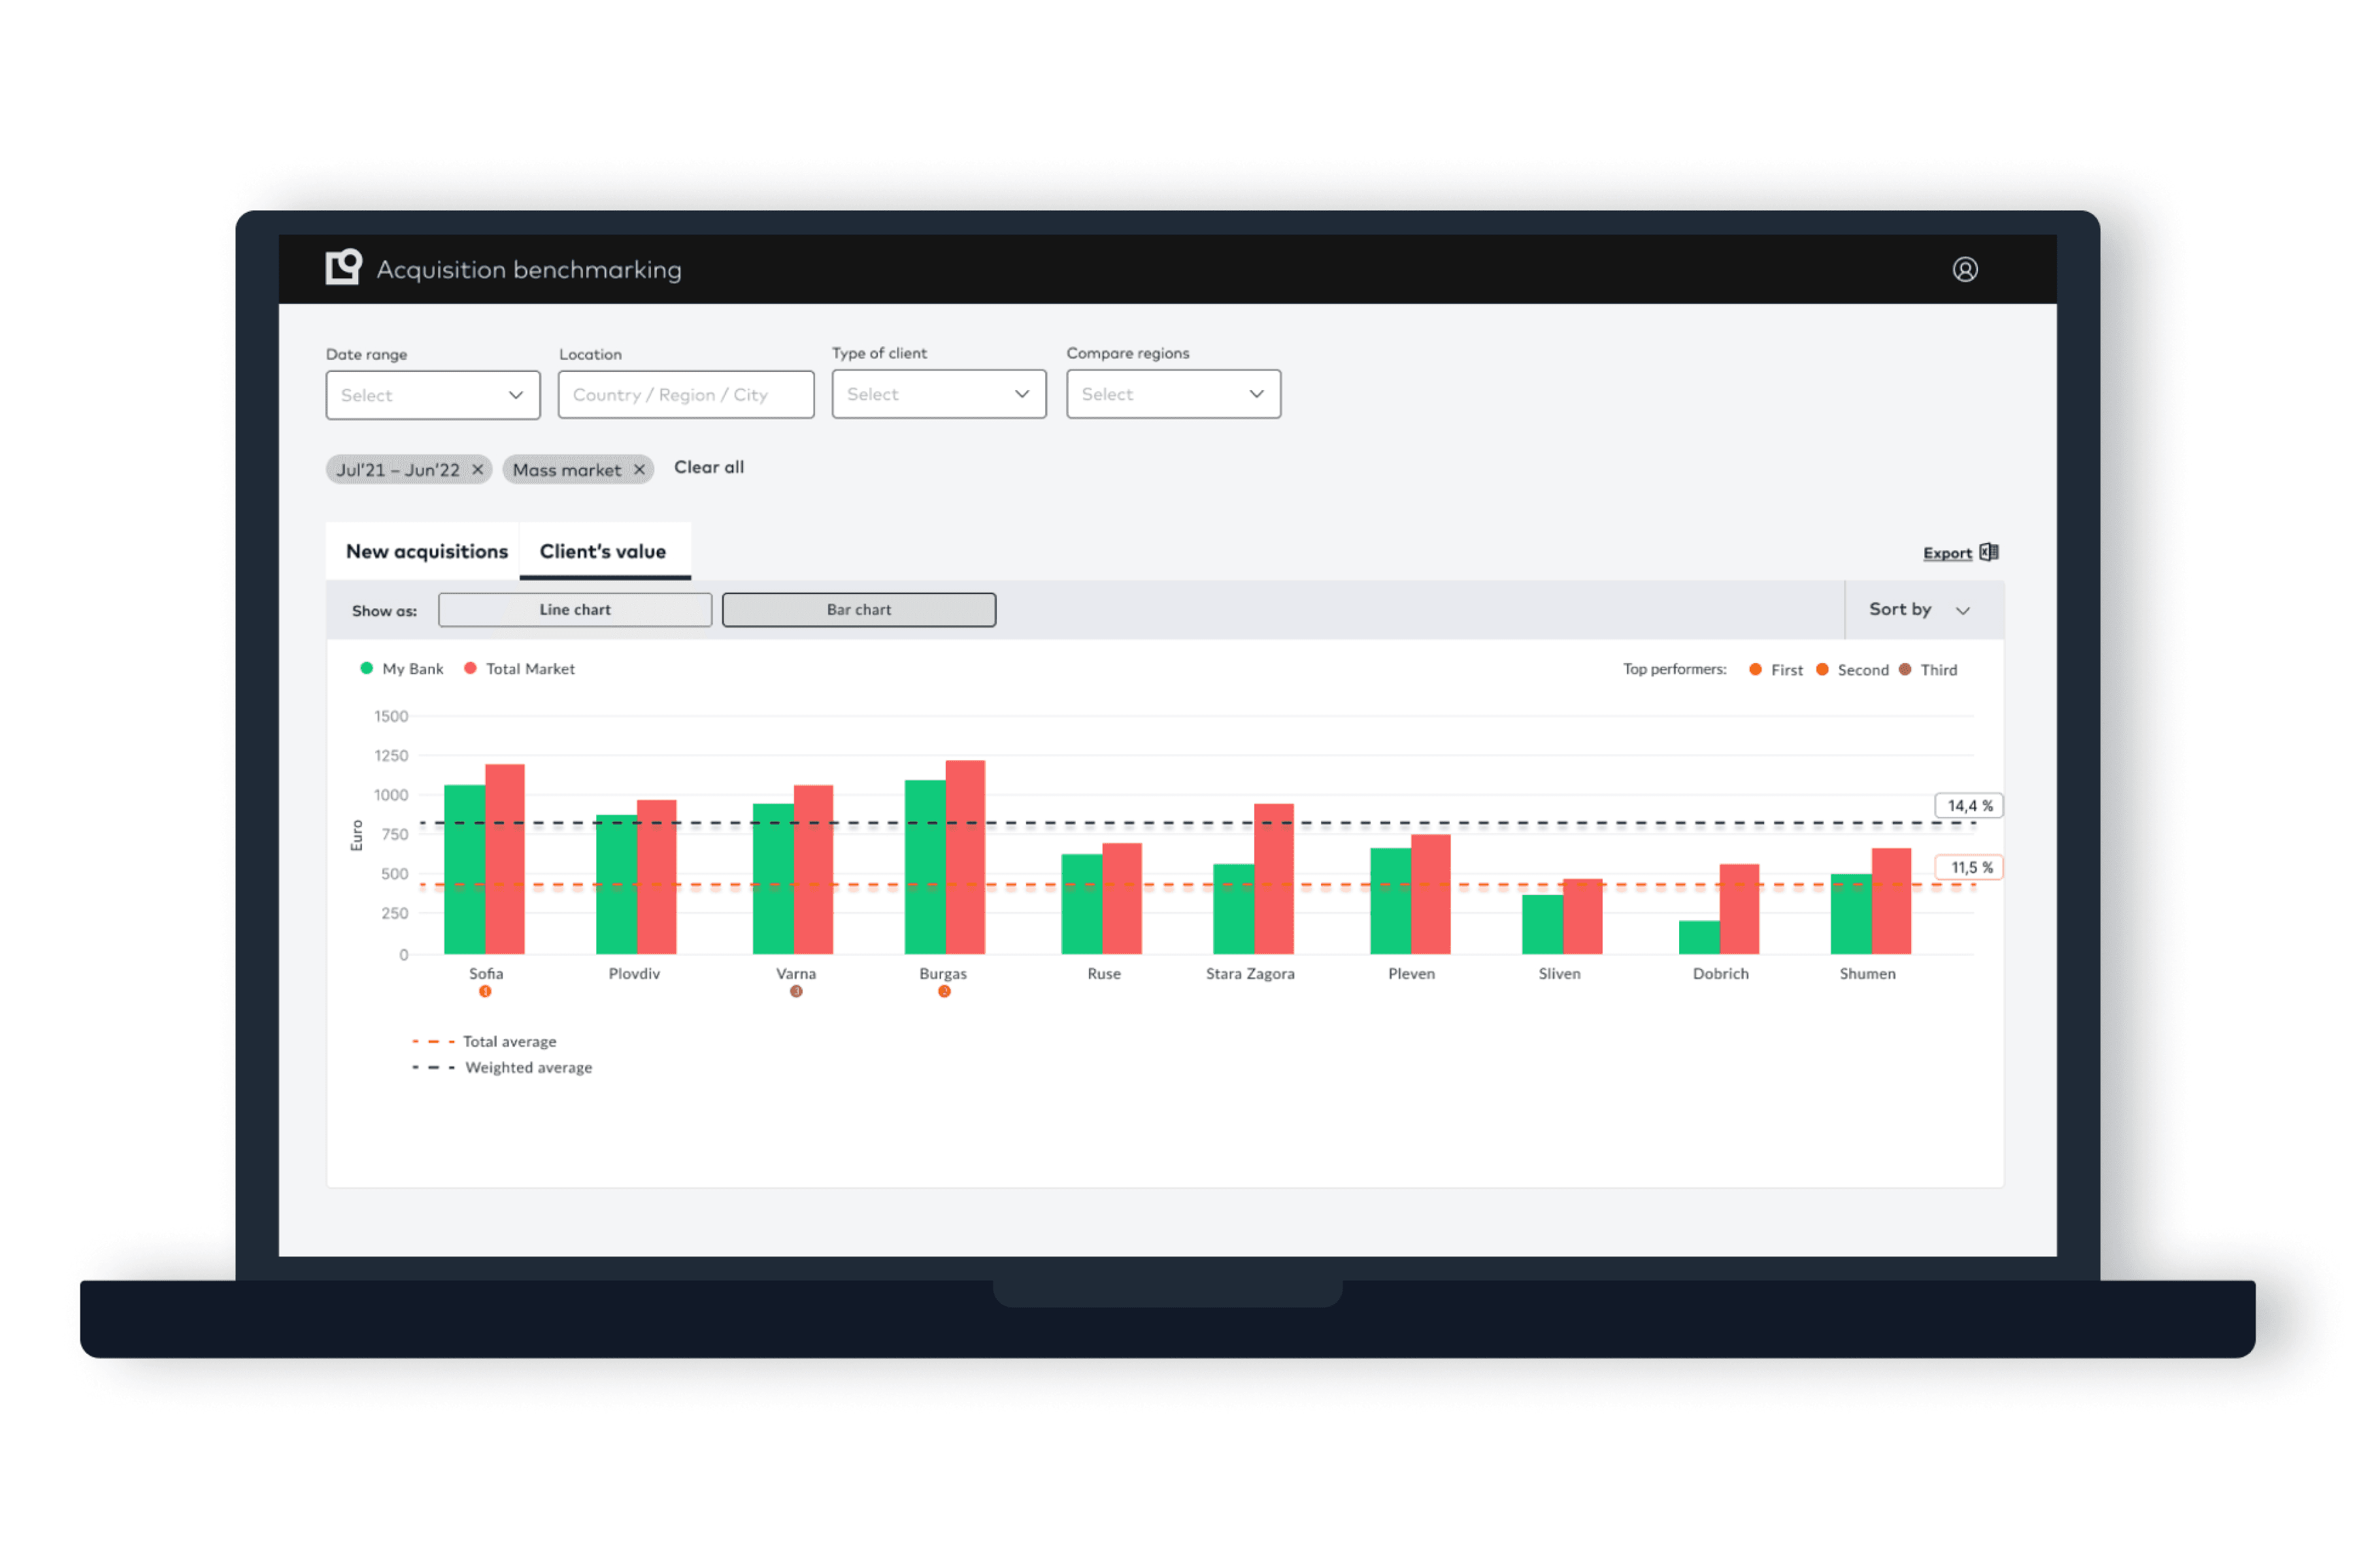Viewport: 2353px width, 1568px height.
Task: Click the app logo in header
Action: tap(343, 267)
